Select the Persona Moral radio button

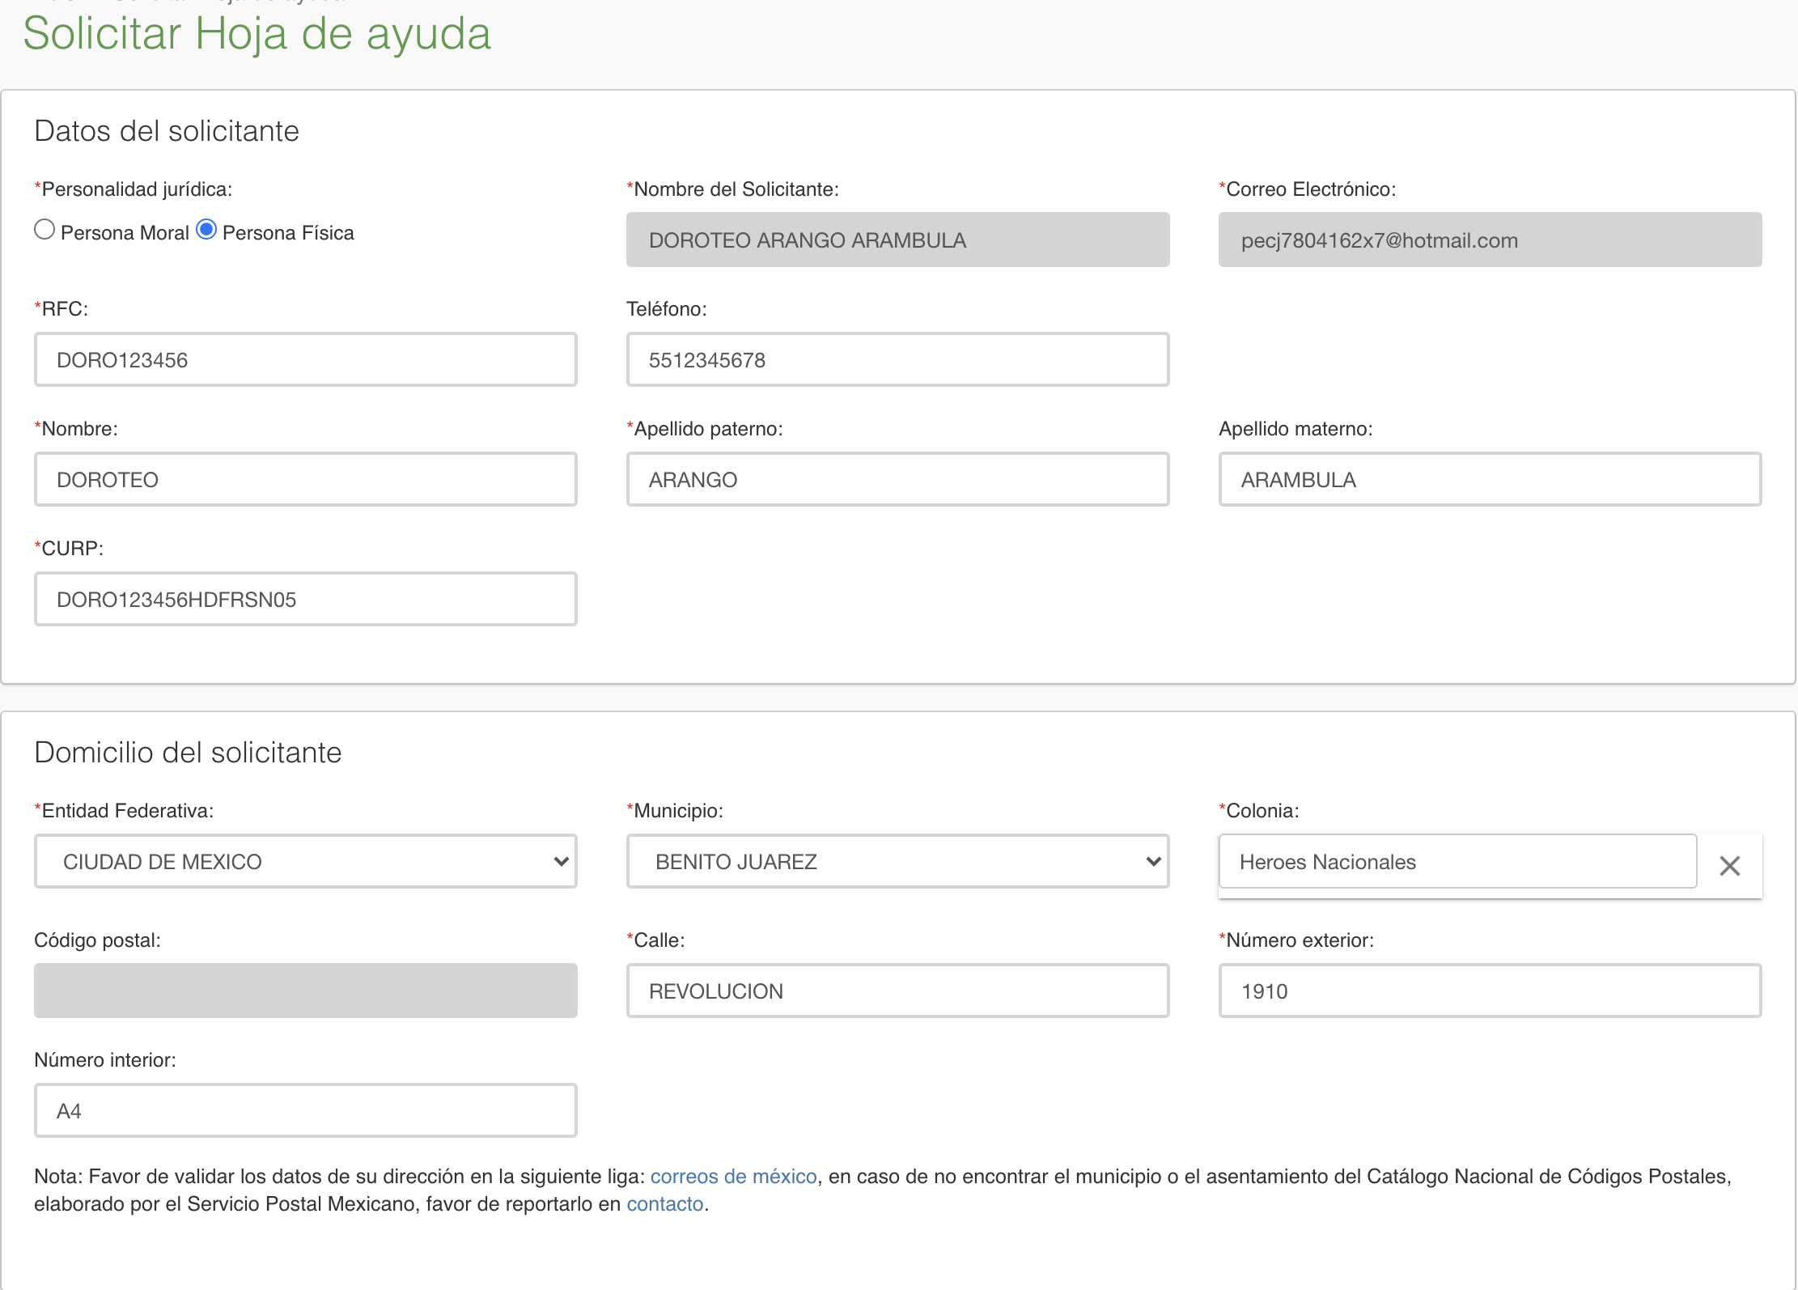click(x=45, y=230)
